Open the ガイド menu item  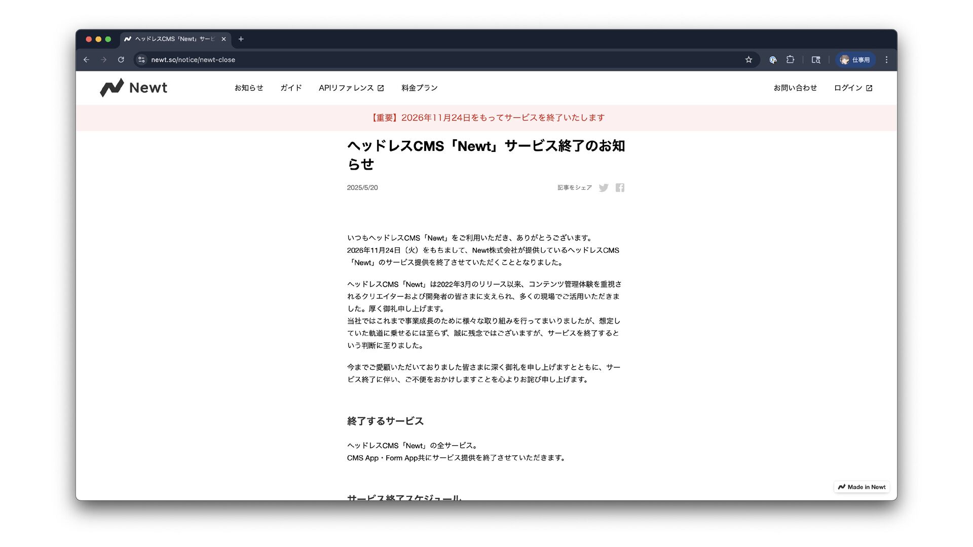click(291, 88)
